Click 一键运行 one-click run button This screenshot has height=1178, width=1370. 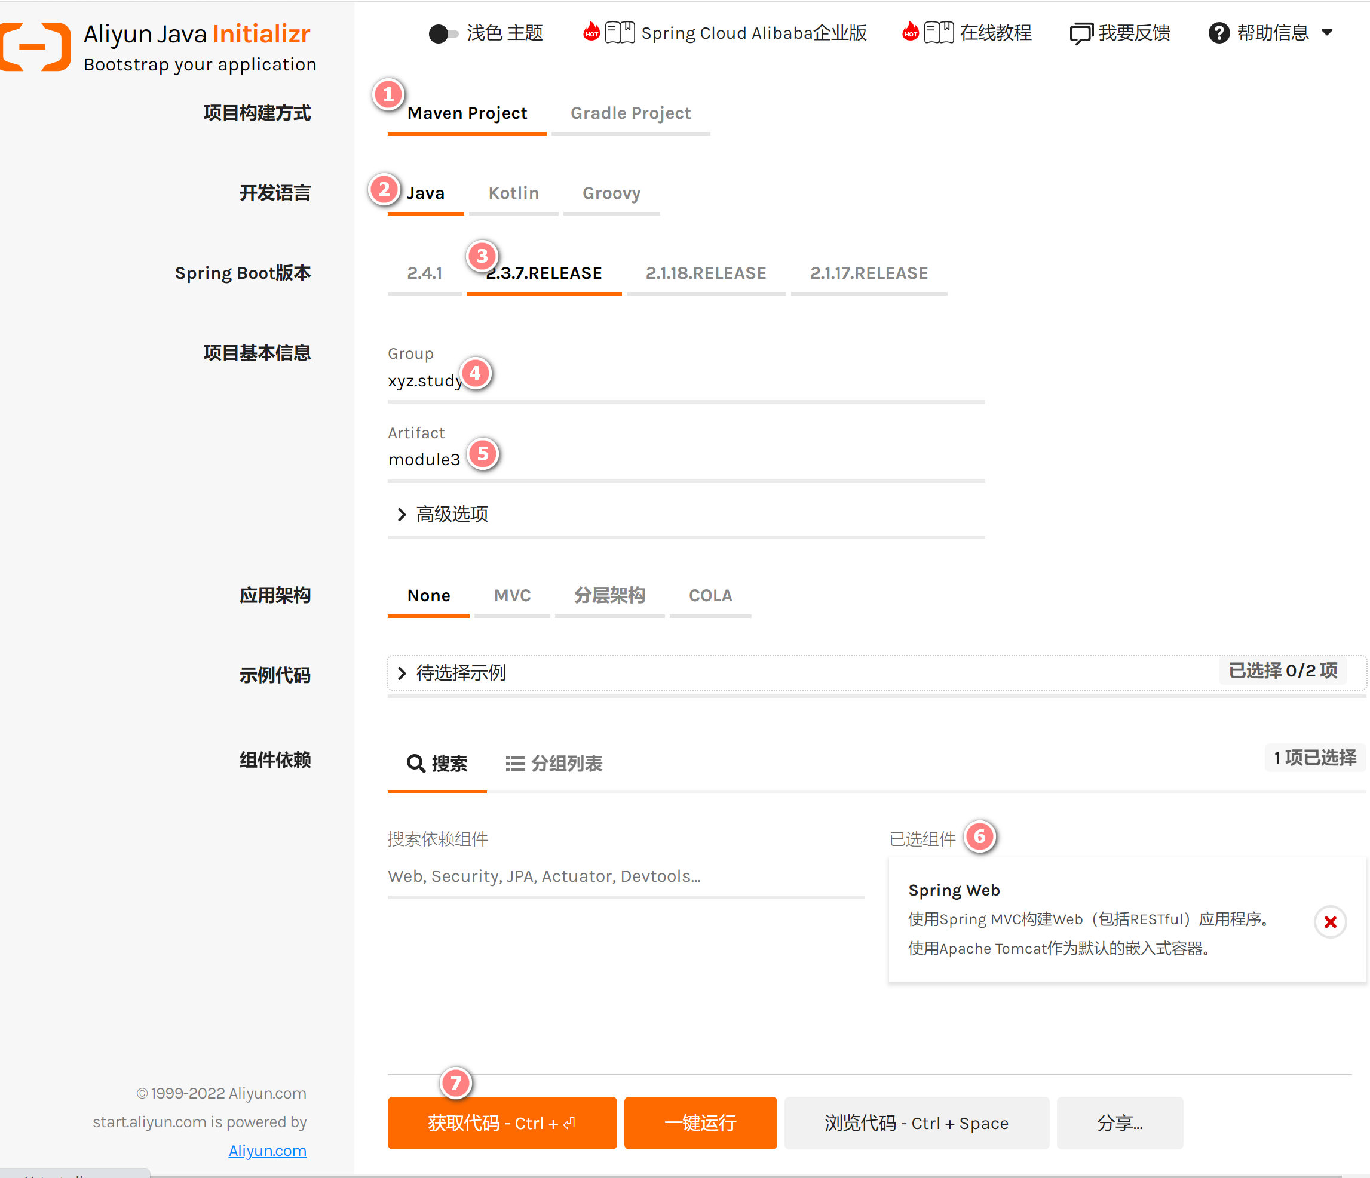(x=700, y=1123)
